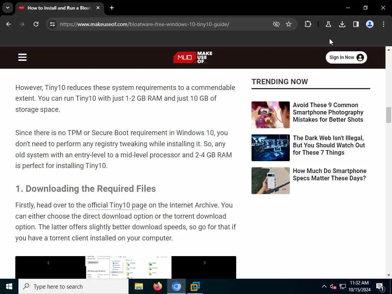
Task: Expand the tab search dropdown
Action: pyautogui.click(x=8, y=8)
